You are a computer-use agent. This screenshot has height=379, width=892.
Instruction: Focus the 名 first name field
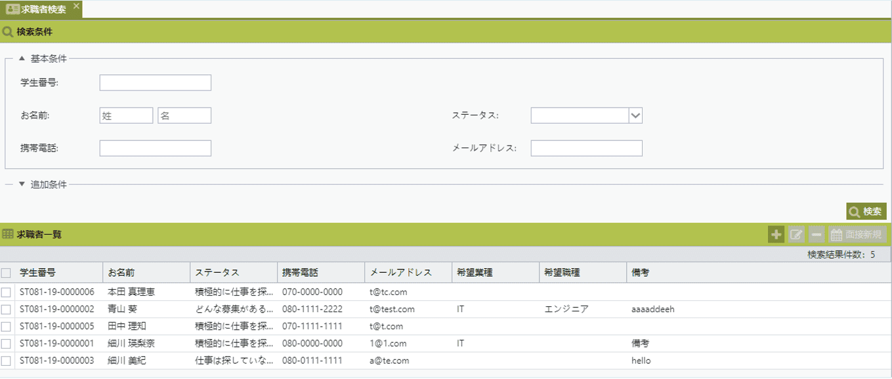184,115
